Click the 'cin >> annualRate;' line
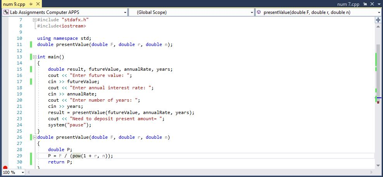This screenshot has width=383, height=177. pos(72,94)
